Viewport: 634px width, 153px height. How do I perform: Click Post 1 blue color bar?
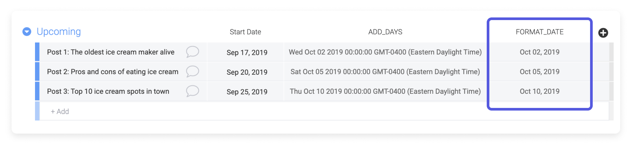37,52
